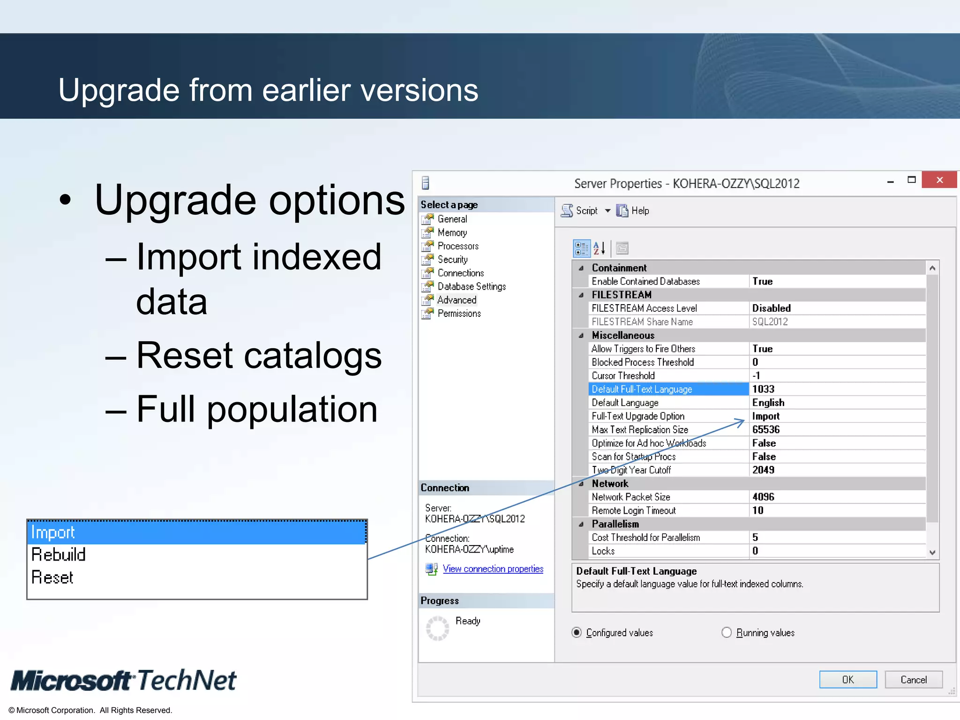Click the Processors page icon
Image resolution: width=960 pixels, height=720 pixels.
(427, 246)
